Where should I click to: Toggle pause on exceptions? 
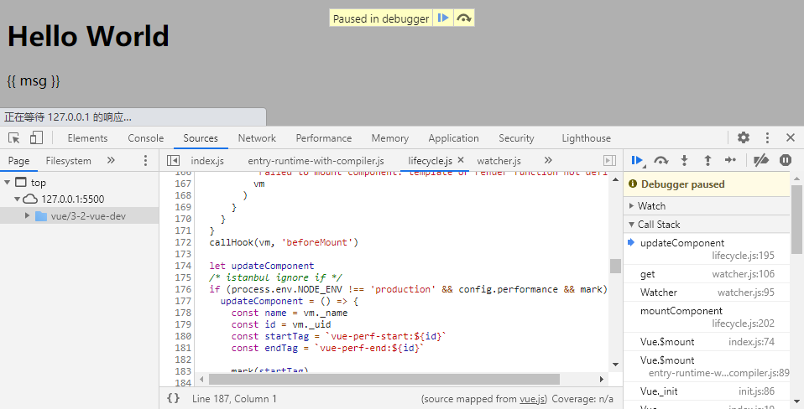pyautogui.click(x=786, y=161)
